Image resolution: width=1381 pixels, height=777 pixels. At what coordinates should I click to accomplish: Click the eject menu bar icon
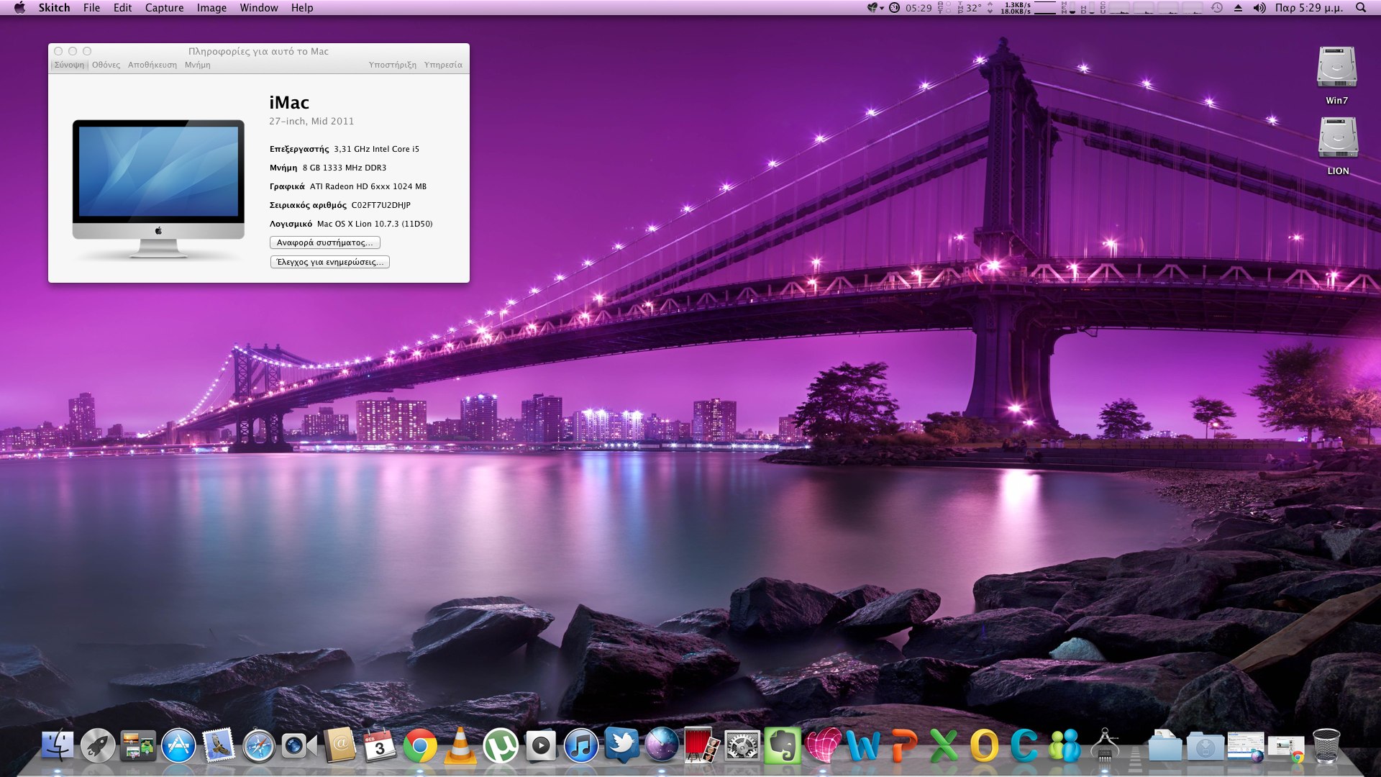point(1238,8)
